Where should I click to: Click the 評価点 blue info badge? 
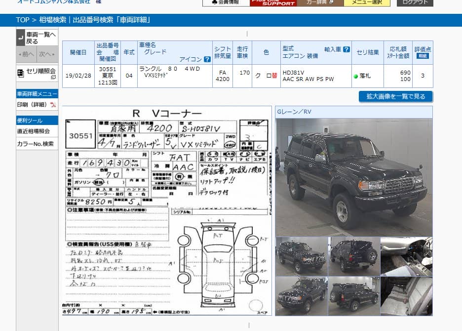tap(423, 56)
